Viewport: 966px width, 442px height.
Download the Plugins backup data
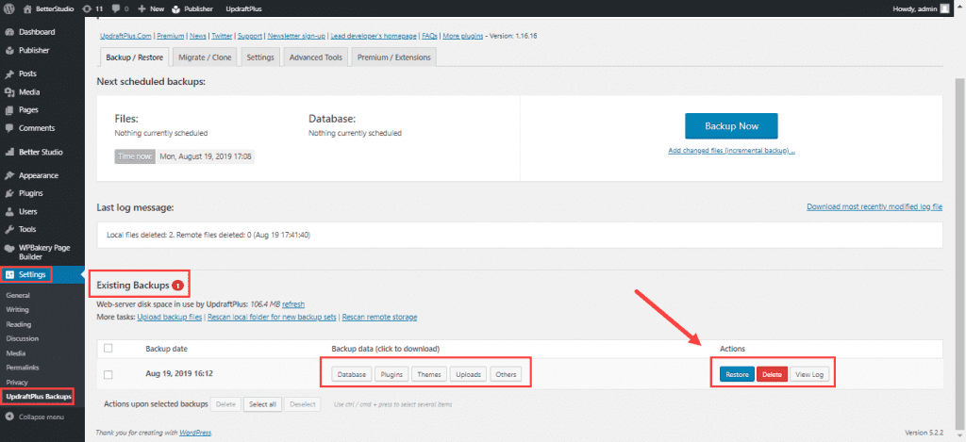pos(391,374)
